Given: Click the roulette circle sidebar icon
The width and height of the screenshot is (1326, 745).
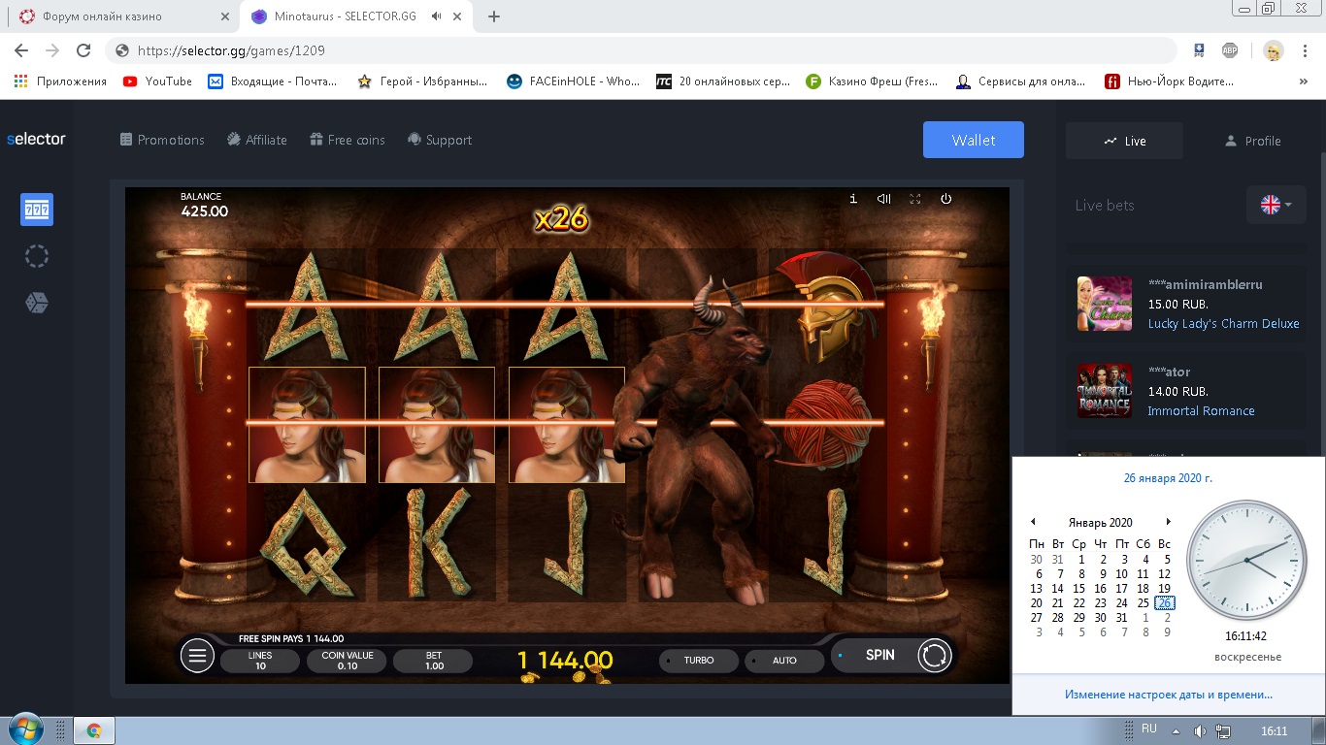Looking at the screenshot, I should click(x=37, y=256).
